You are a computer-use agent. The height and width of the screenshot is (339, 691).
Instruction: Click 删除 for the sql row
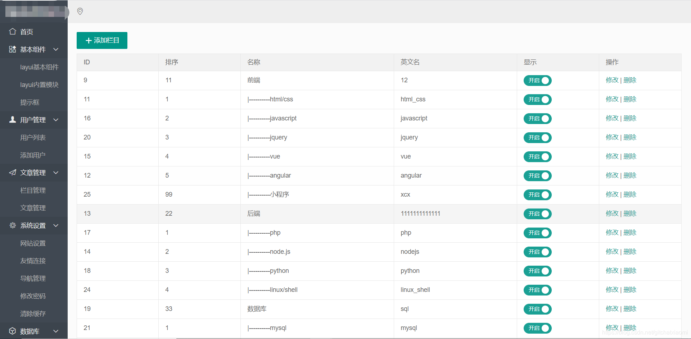[x=630, y=309]
